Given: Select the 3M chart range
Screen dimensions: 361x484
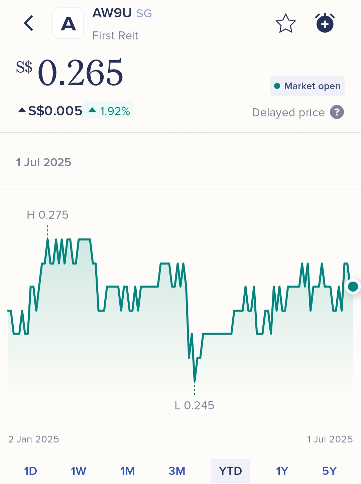Looking at the screenshot, I should tap(177, 471).
